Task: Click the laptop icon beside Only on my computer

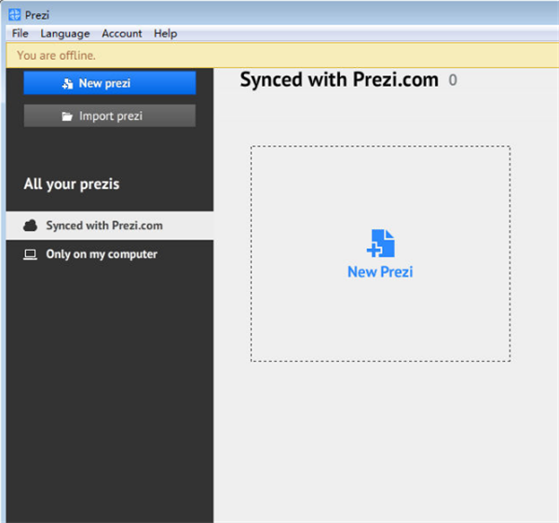Action: click(30, 255)
